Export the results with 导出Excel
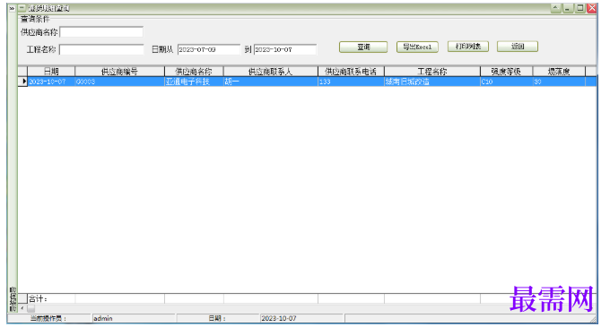 (417, 47)
